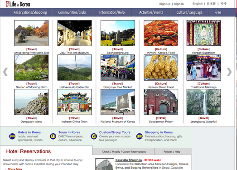The width and height of the screenshot is (237, 170).
Task: Open the Policies / Help tab
Action: 172,151
